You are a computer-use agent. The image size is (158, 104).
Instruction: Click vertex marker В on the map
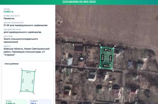tap(112, 68)
